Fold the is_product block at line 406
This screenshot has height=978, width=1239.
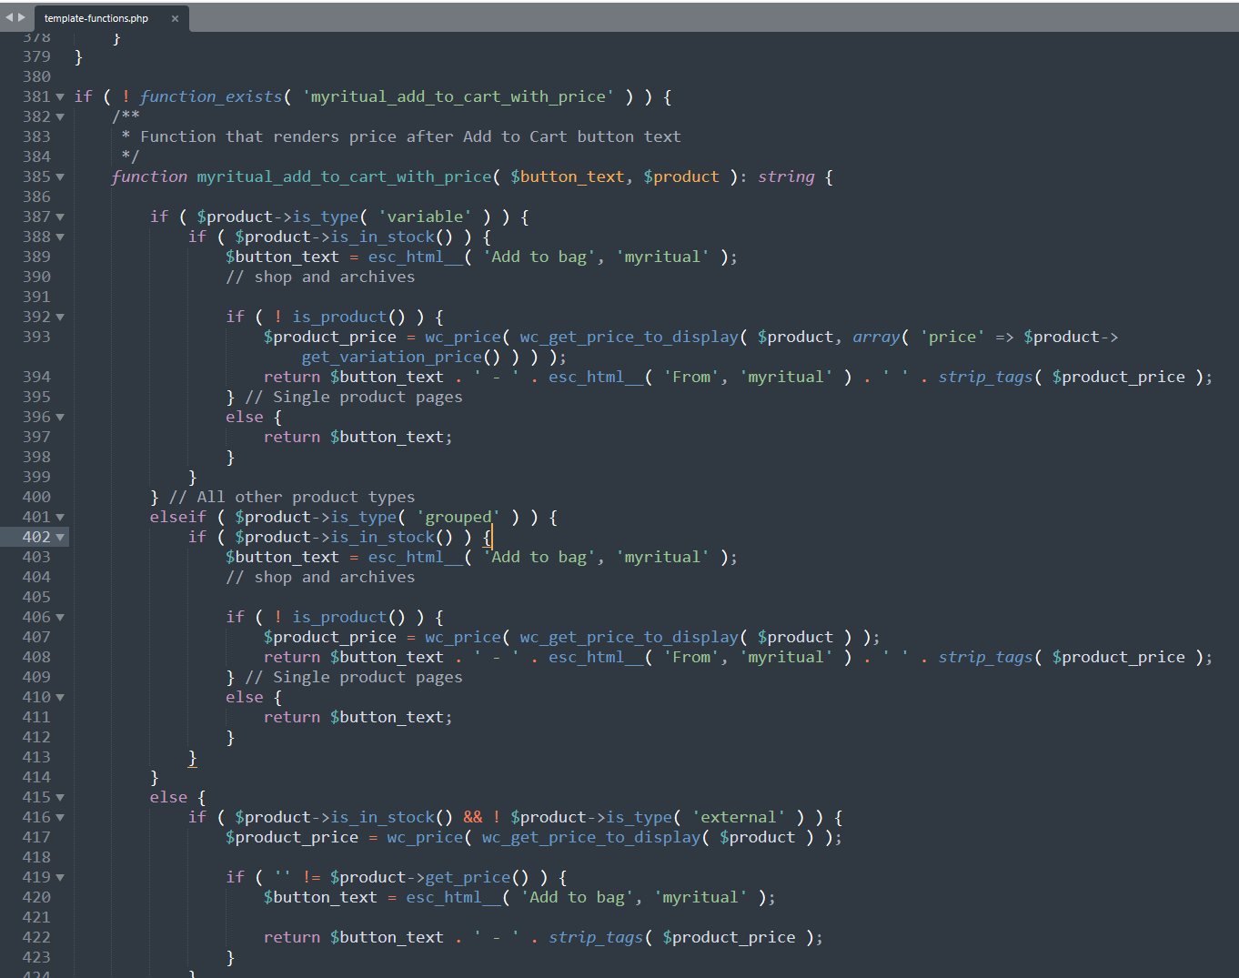(60, 617)
